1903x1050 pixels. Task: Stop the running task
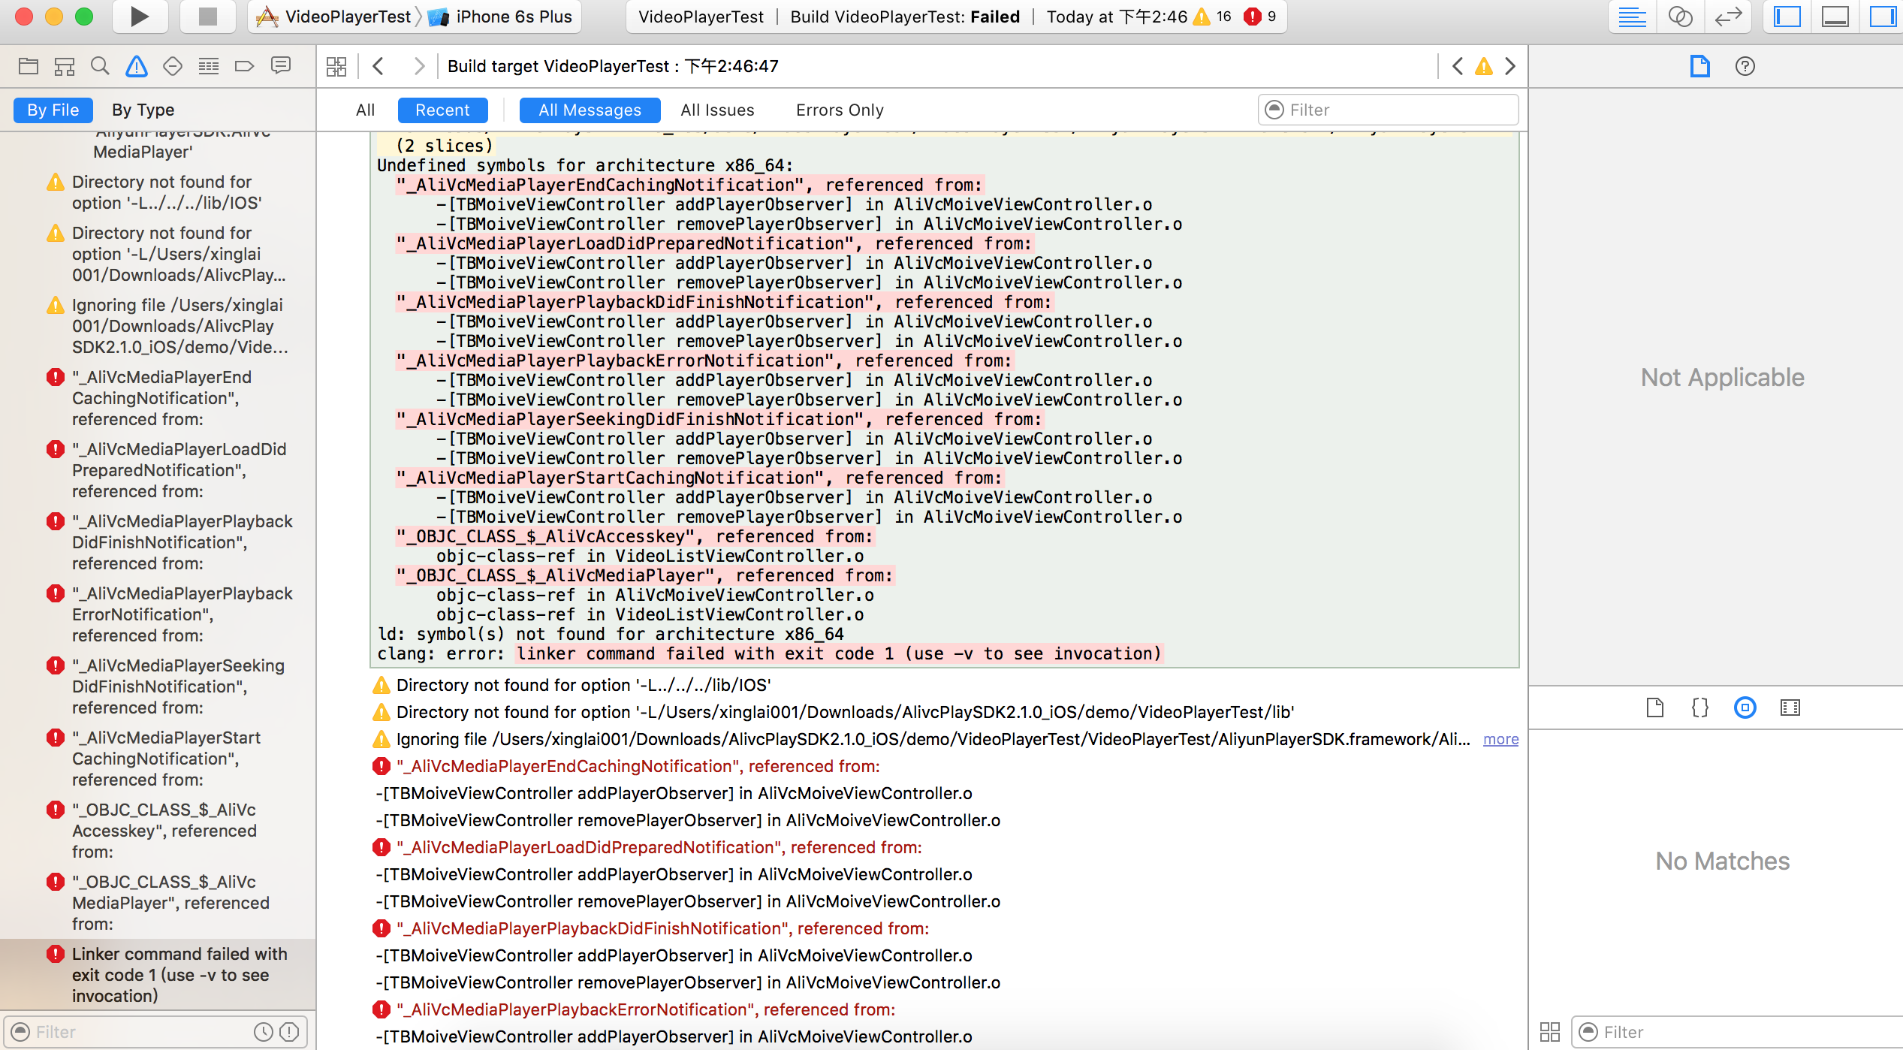208,17
